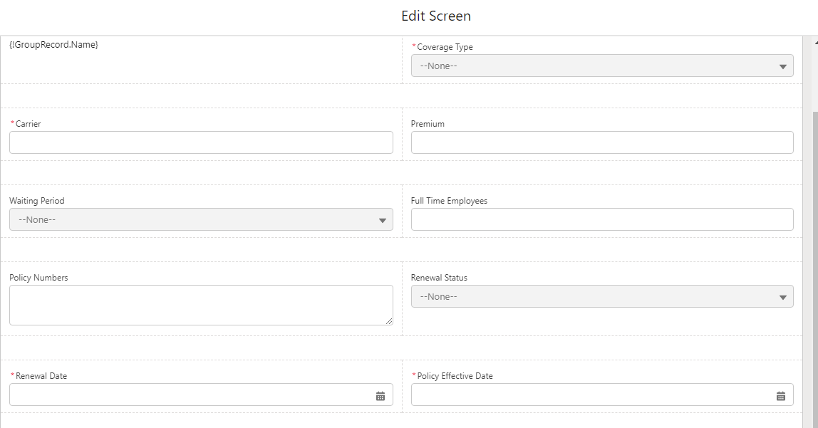The image size is (818, 428).
Task: Click the Renewal Status label
Action: (x=439, y=278)
